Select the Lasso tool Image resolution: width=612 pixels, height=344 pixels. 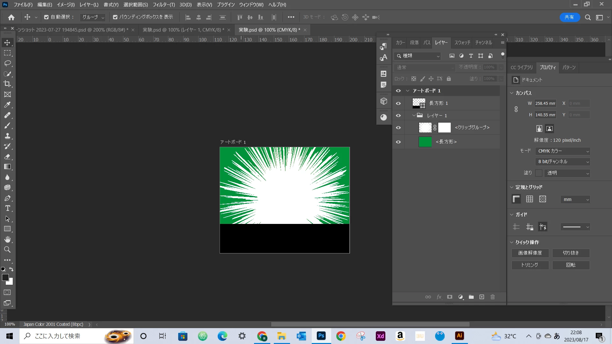pyautogui.click(x=7, y=63)
